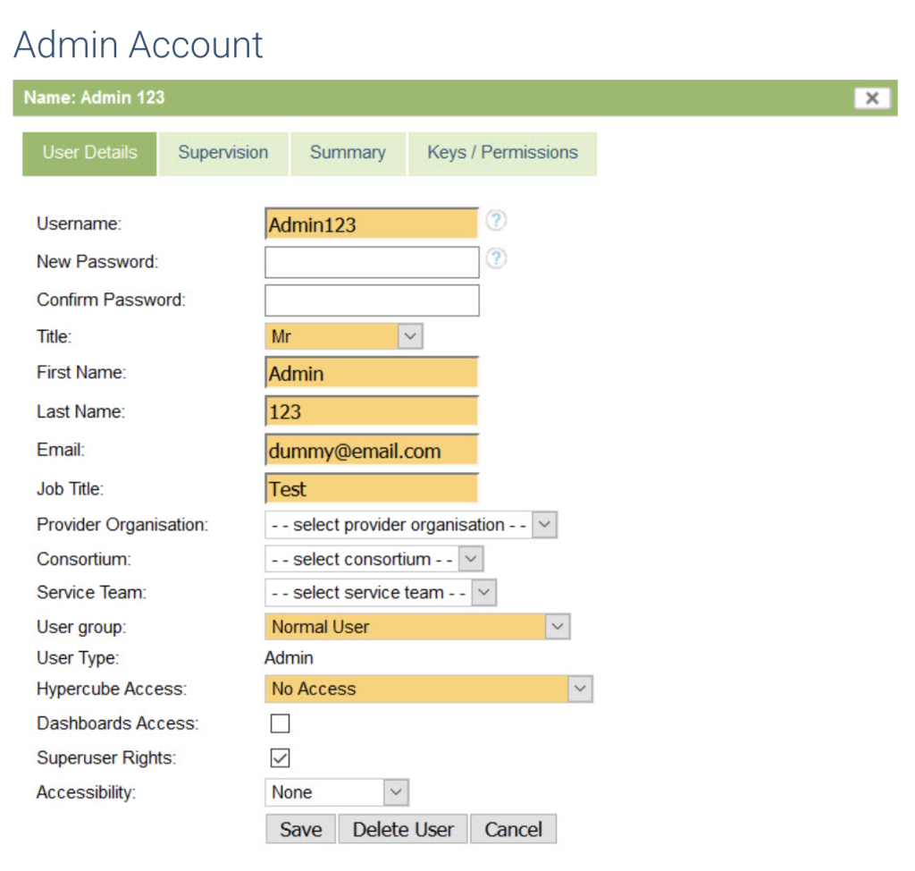
Task: Focus the New Password input field
Action: [x=372, y=262]
